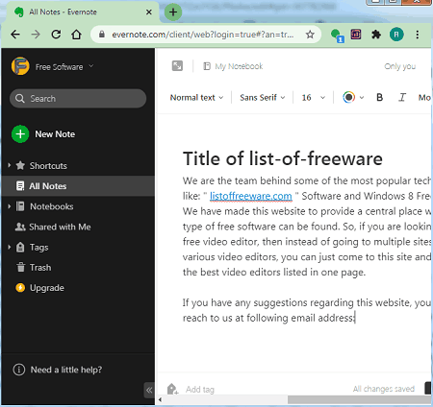Open Shared with Me

(x=53, y=227)
